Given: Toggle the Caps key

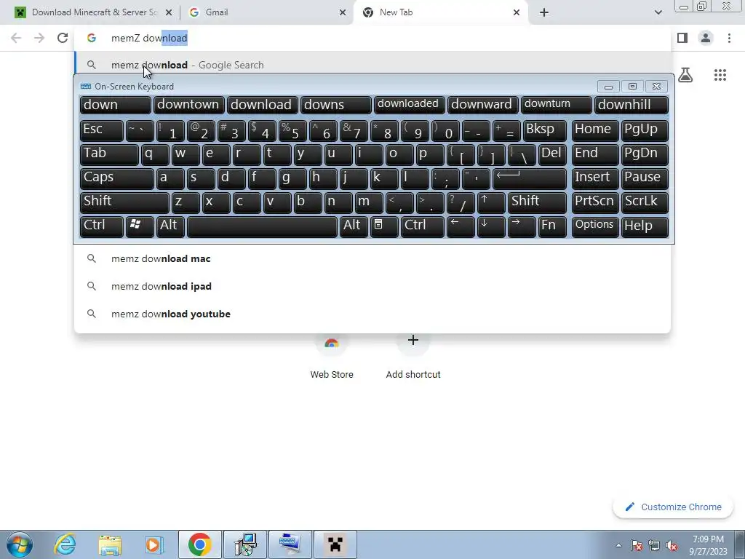Looking at the screenshot, I should pos(116,179).
